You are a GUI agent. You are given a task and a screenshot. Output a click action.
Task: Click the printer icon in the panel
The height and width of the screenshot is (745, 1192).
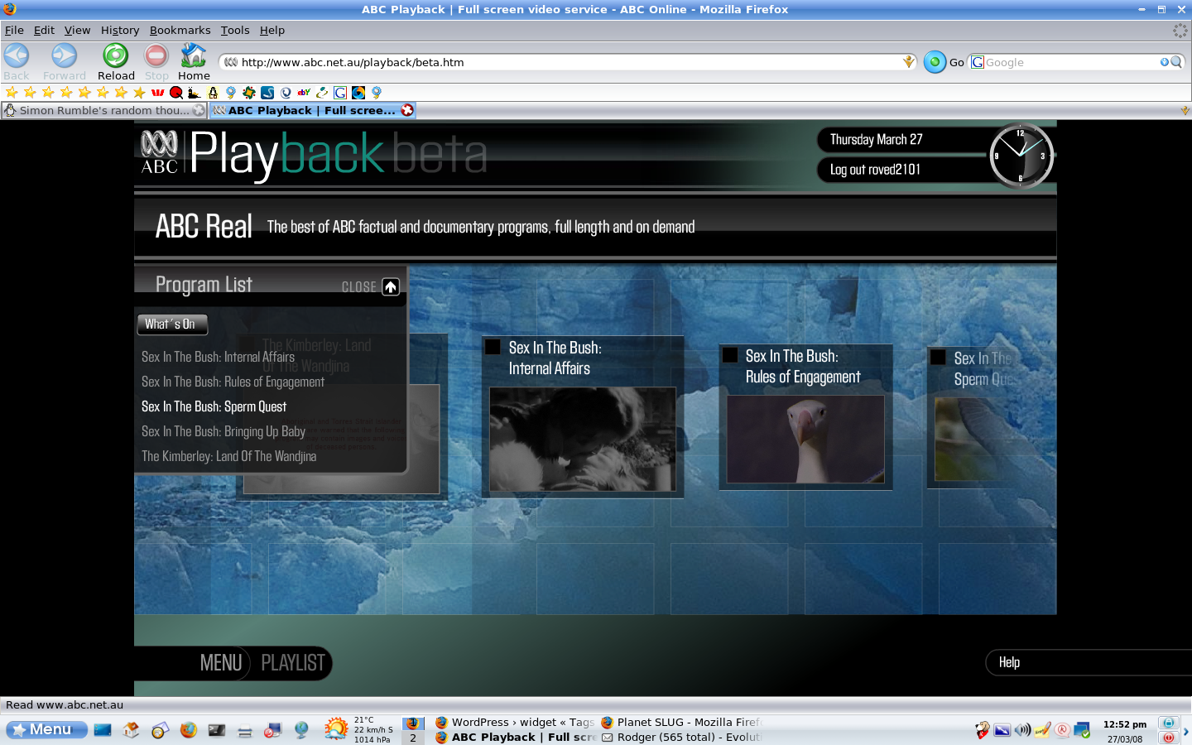[244, 731]
